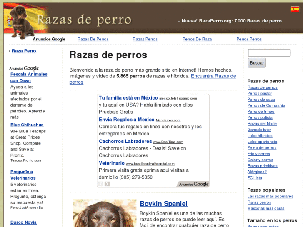Open the Perro de trineo link

(261, 112)
